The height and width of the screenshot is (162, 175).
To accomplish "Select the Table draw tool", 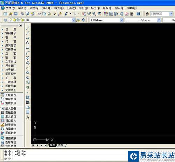I will click(28, 112).
